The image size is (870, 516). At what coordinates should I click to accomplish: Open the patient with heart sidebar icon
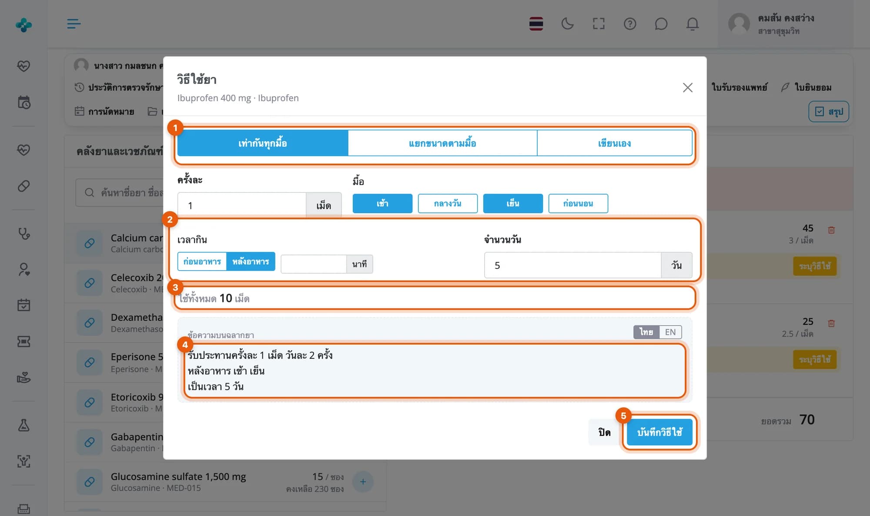pos(23,269)
